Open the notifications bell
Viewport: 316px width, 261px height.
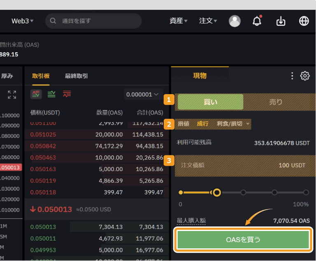point(257,21)
